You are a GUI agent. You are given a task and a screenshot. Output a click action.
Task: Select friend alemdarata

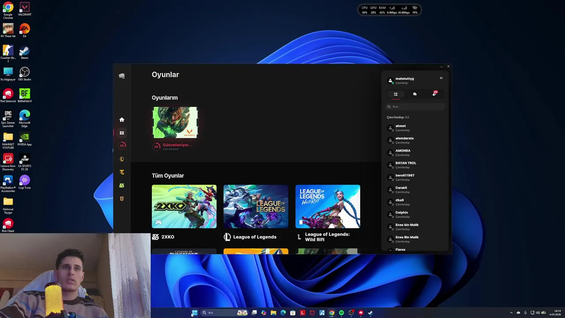pos(415,140)
